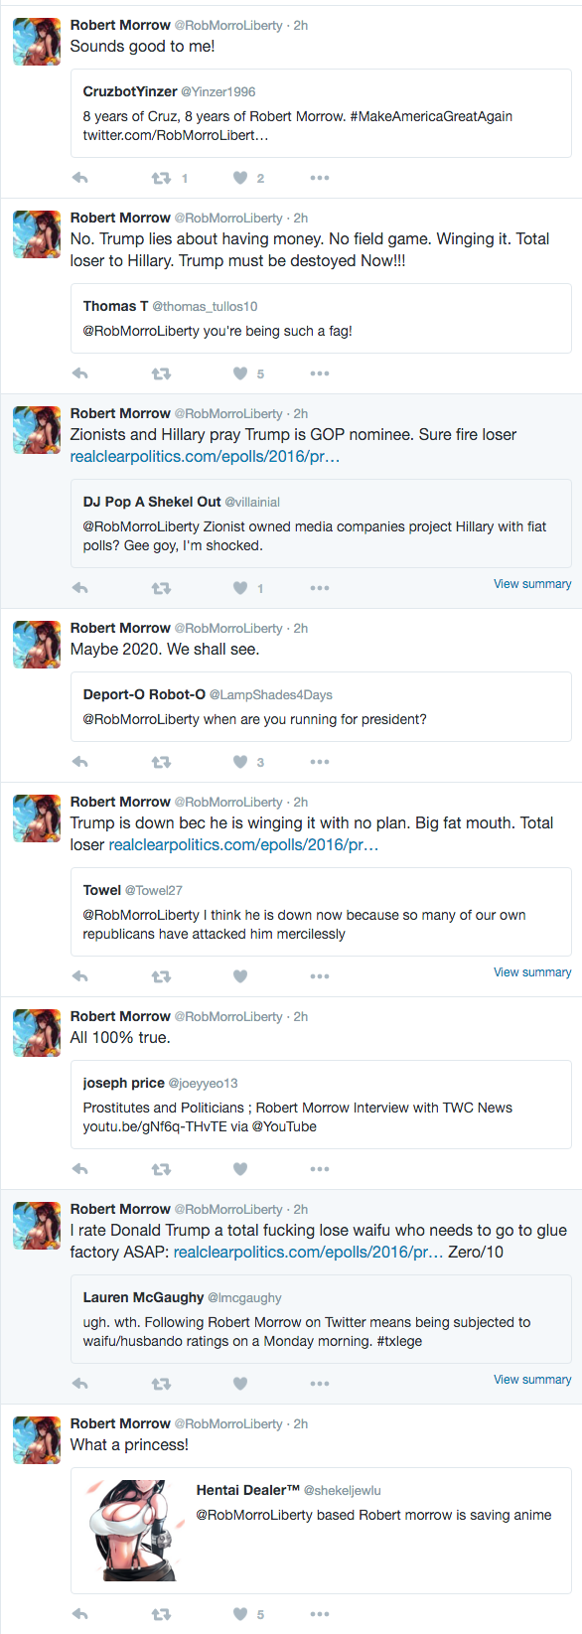Reply to the "What a princess!" tweet
The width and height of the screenshot is (582, 1634).
pyautogui.click(x=80, y=1614)
